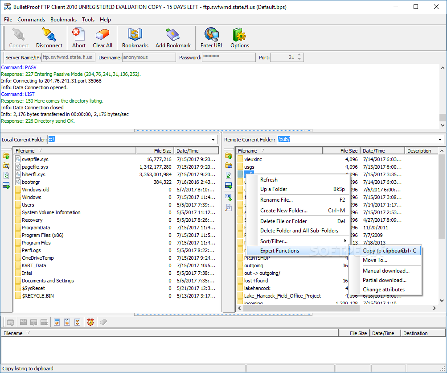Open the Commands menu

pos(31,20)
